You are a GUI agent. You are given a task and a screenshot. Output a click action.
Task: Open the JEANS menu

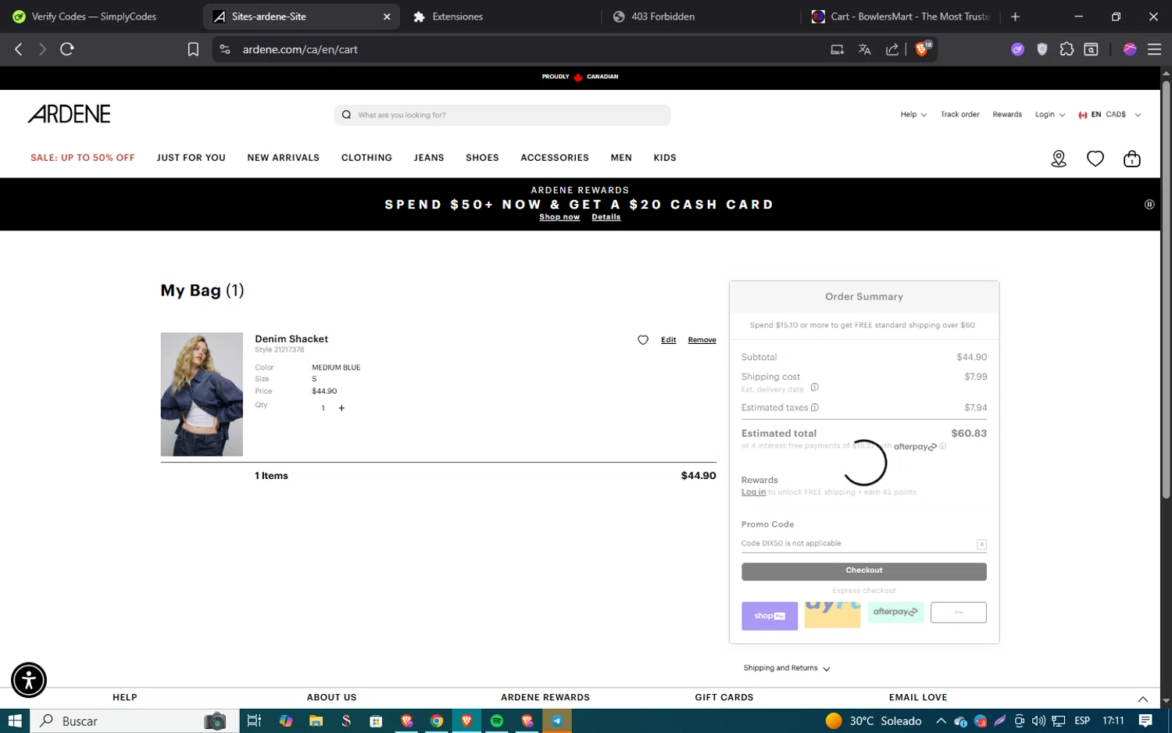point(429,158)
